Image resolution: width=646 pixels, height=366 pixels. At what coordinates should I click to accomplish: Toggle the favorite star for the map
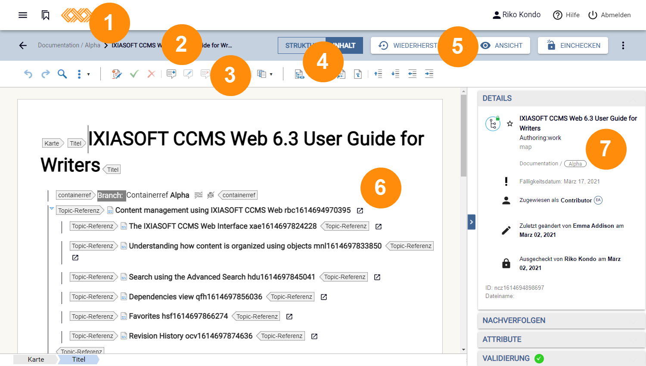coord(510,124)
